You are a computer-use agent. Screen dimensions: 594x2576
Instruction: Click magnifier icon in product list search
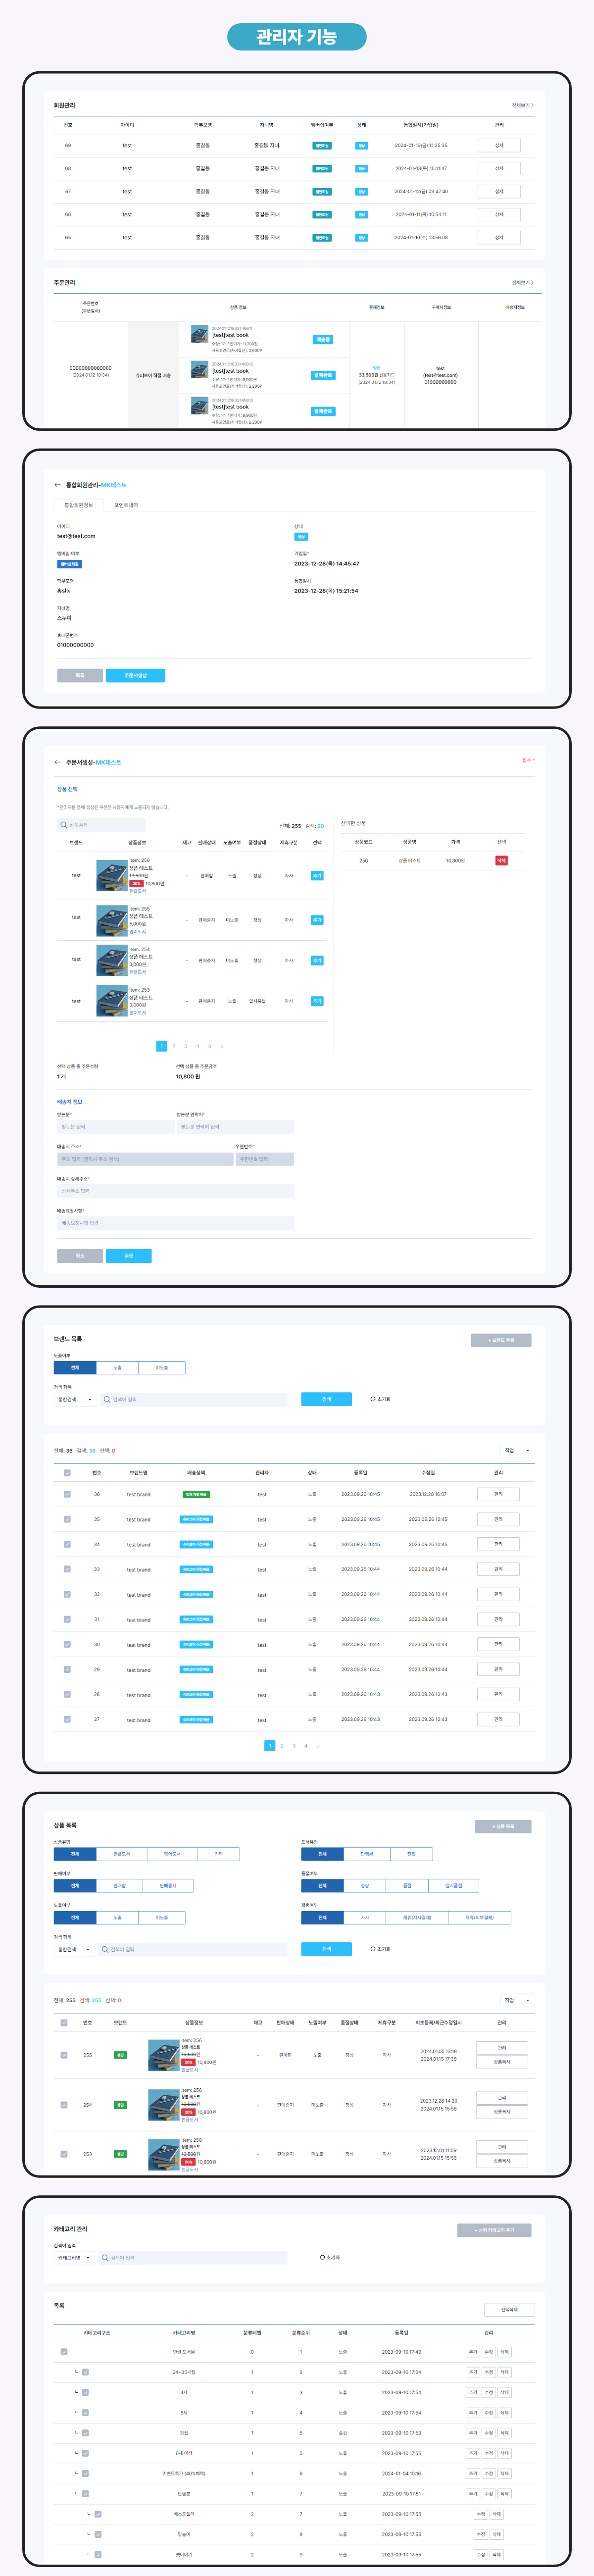pyautogui.click(x=104, y=1949)
